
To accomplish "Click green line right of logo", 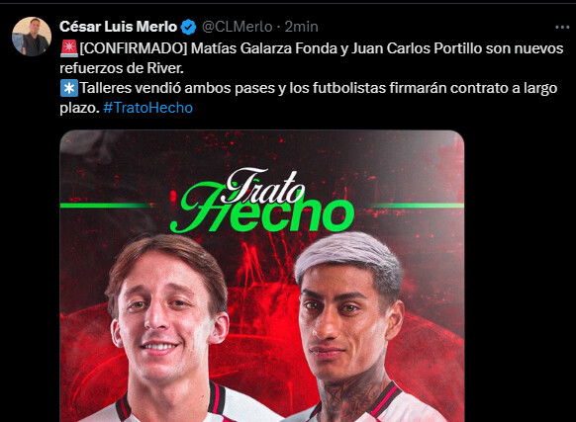I will pyautogui.click(x=417, y=206).
